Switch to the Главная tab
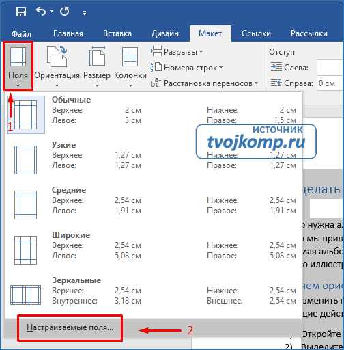The width and height of the screenshot is (344, 350). tap(68, 33)
